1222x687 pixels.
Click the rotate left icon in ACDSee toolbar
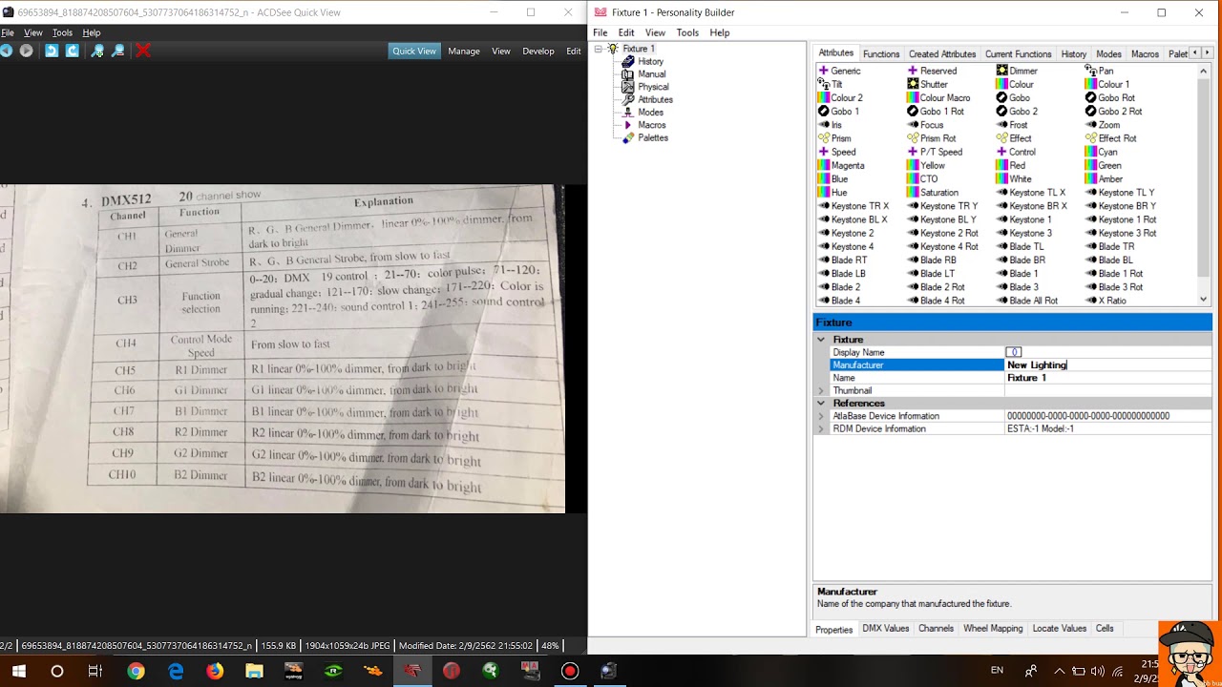click(x=52, y=51)
